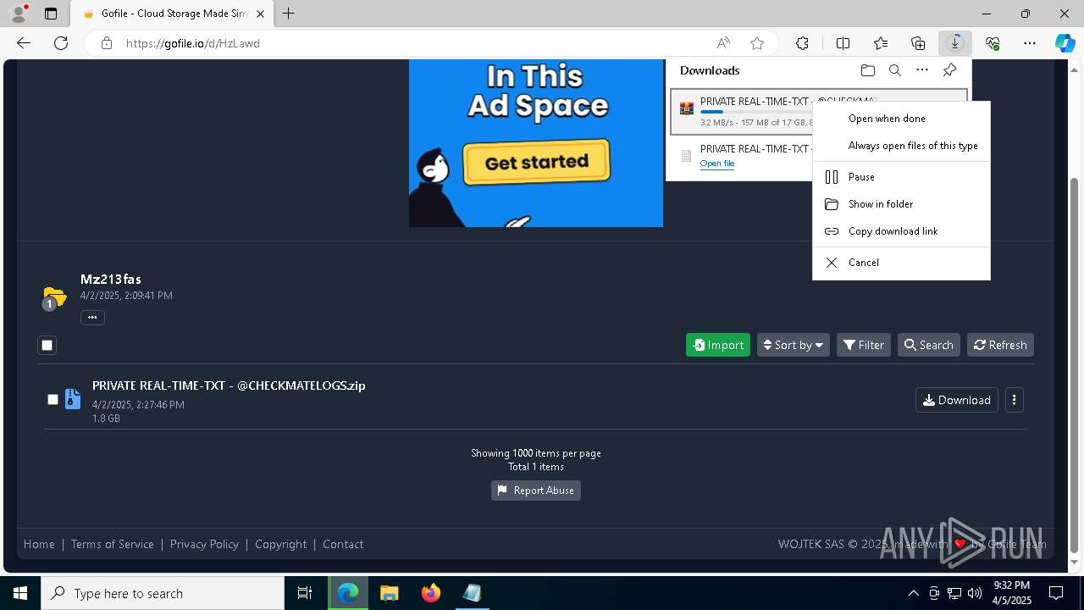Open the Contact footer link
This screenshot has height=610, width=1084.
pyautogui.click(x=343, y=544)
